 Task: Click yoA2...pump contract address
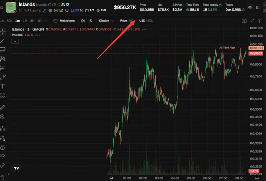[x=32, y=11]
